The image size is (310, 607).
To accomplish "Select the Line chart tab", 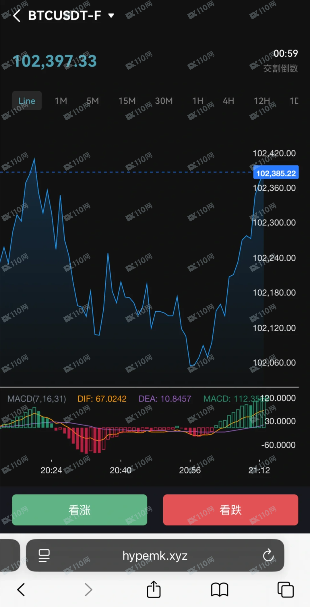I will 27,101.
